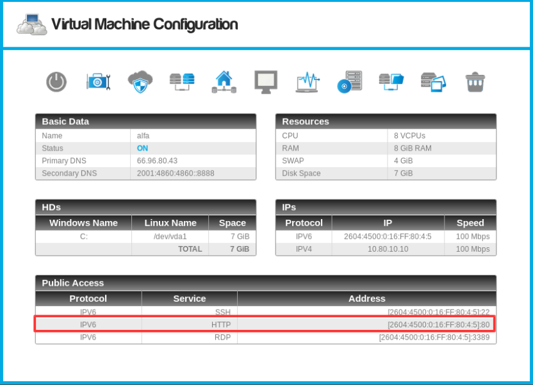
Task: Click the SWAP 4 GiB value
Action: pos(403,161)
